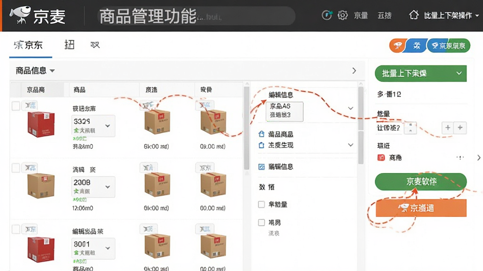Click the orange dog pill icon
Screen dimensions: 483x271
[x=397, y=46]
